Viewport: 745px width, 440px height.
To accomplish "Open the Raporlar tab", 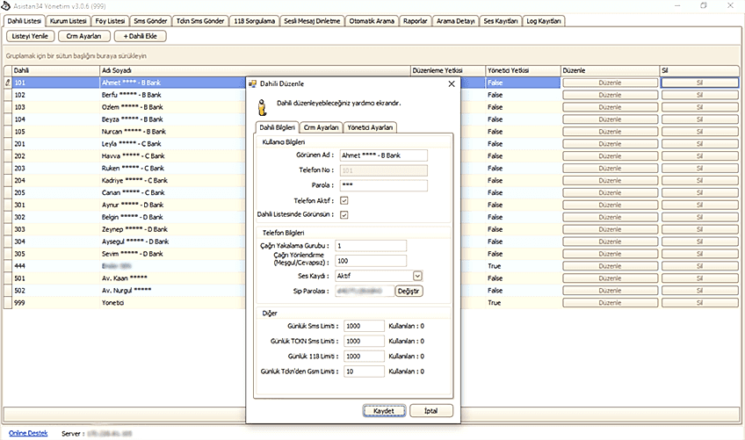I will [x=415, y=20].
